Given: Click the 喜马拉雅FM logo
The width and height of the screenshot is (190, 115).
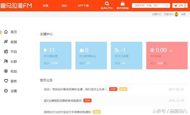Looking at the screenshot, I should click(16, 6).
